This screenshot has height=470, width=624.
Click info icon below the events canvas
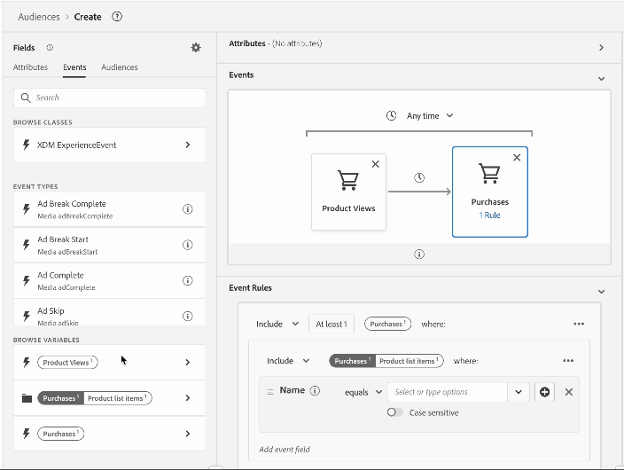pyautogui.click(x=419, y=255)
